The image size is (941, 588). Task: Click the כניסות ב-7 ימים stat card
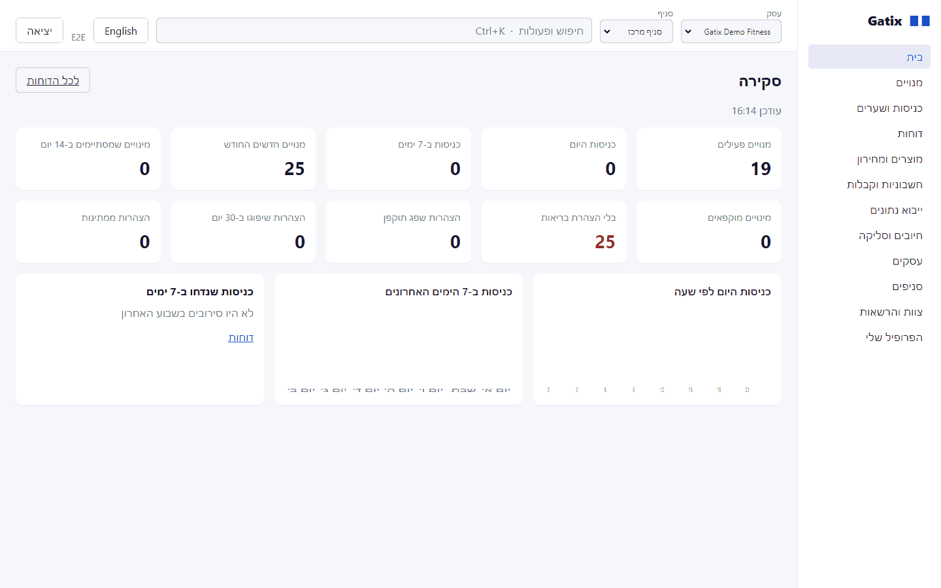pyautogui.click(x=399, y=159)
